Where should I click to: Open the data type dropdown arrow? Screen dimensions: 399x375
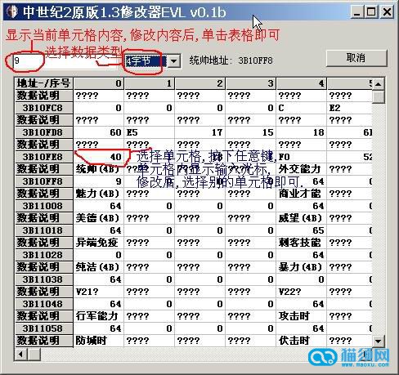173,61
